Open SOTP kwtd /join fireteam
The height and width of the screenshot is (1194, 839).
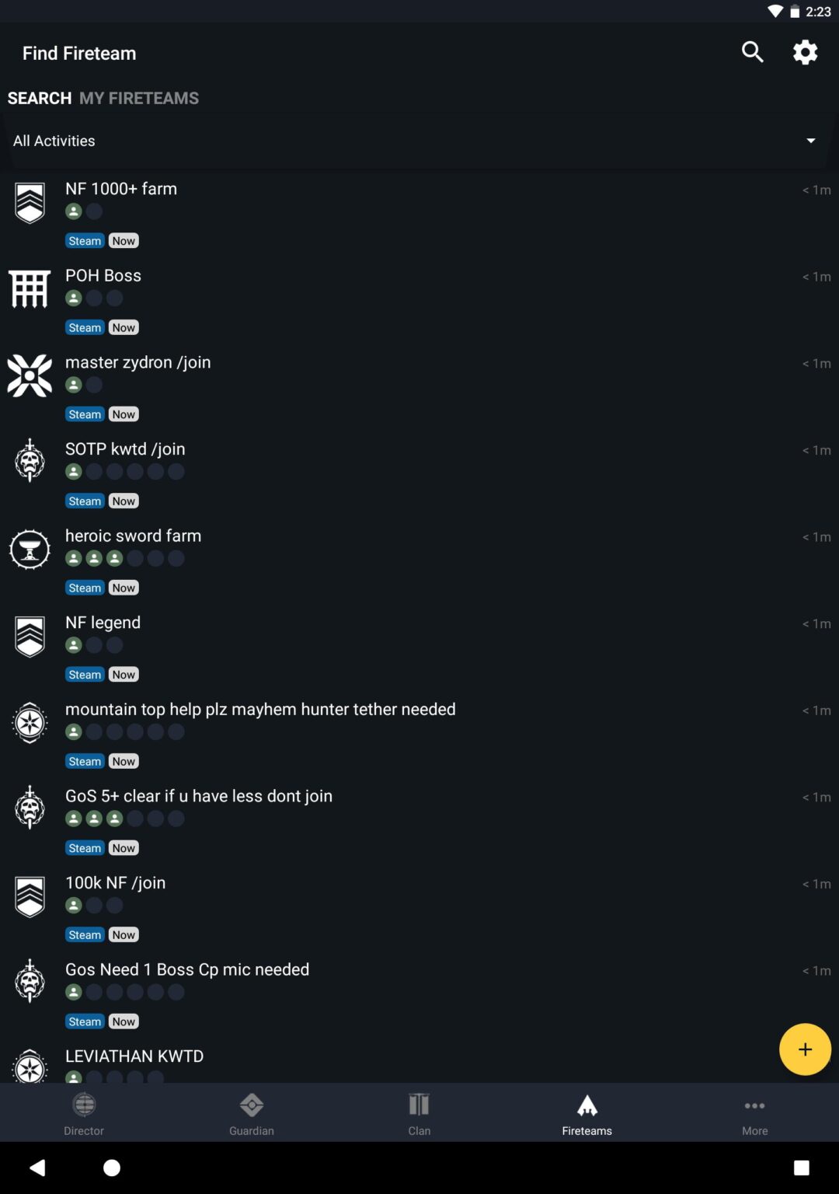coord(419,475)
